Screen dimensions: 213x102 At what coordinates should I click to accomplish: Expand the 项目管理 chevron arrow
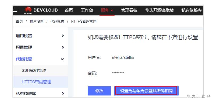(x=62, y=47)
